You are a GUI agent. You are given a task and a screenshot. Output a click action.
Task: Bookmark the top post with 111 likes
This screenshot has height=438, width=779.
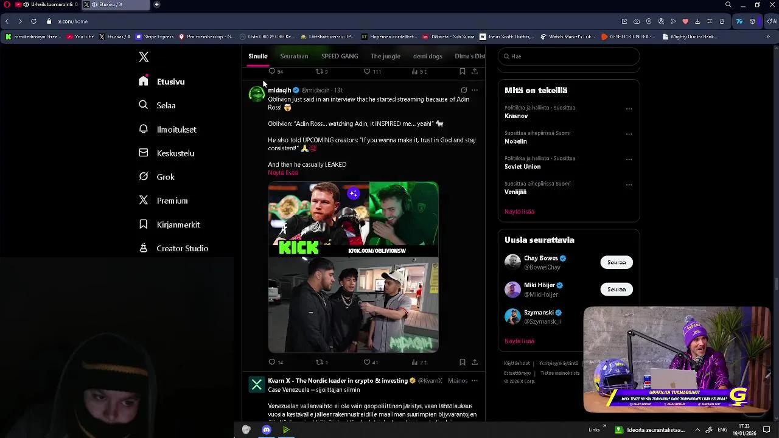[463, 71]
